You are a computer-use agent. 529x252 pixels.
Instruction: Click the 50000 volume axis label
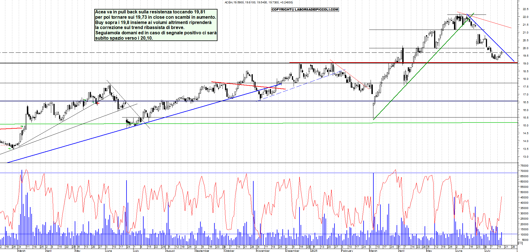[524, 192]
